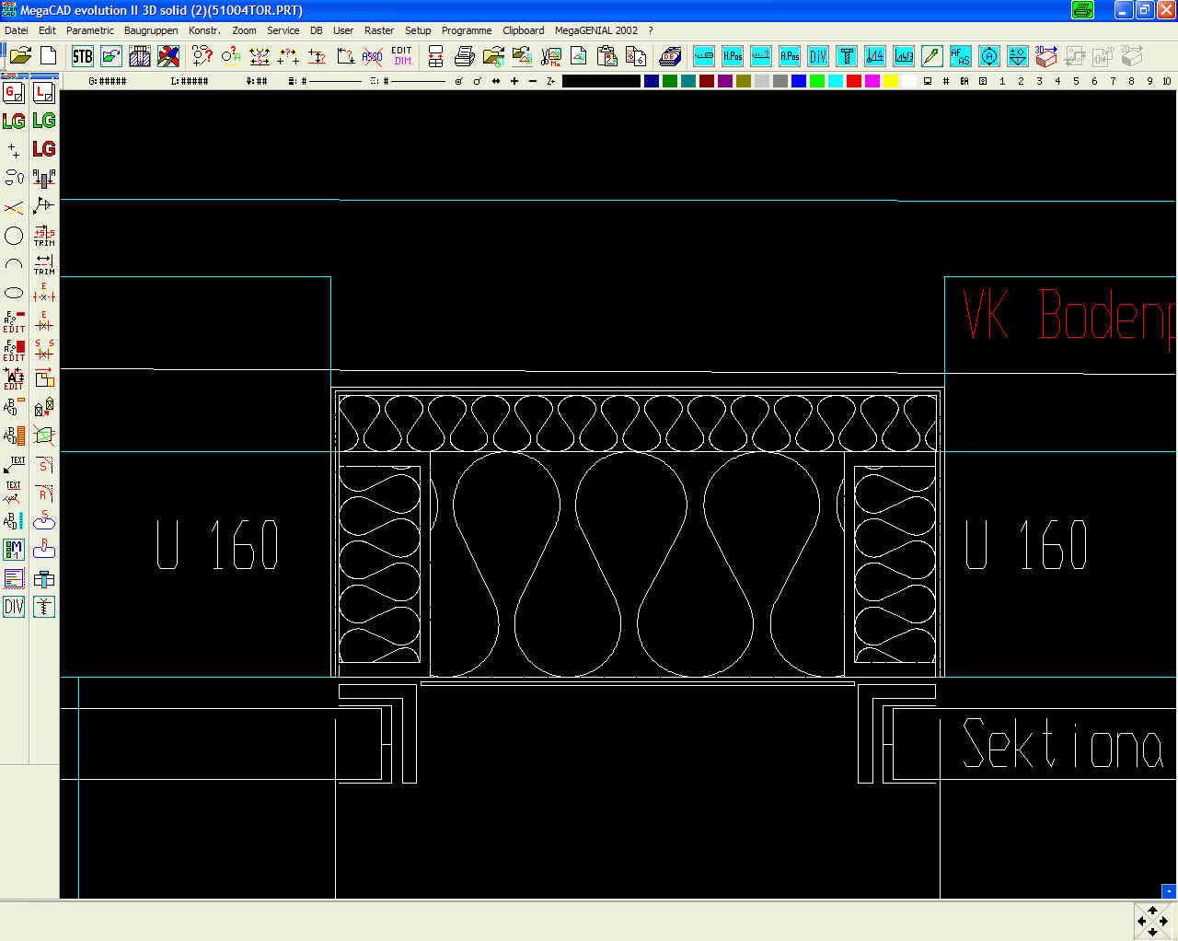
Task: Select the ellipse drawing tool
Action: [14, 293]
